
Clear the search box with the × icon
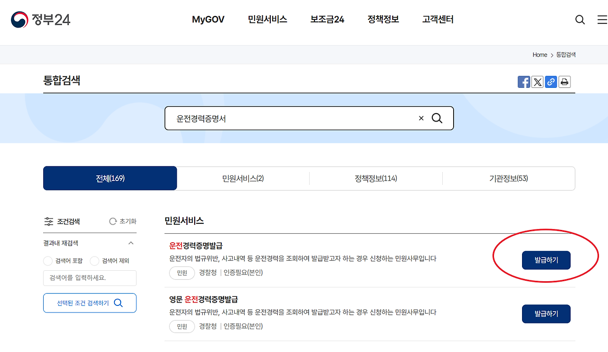(x=421, y=118)
